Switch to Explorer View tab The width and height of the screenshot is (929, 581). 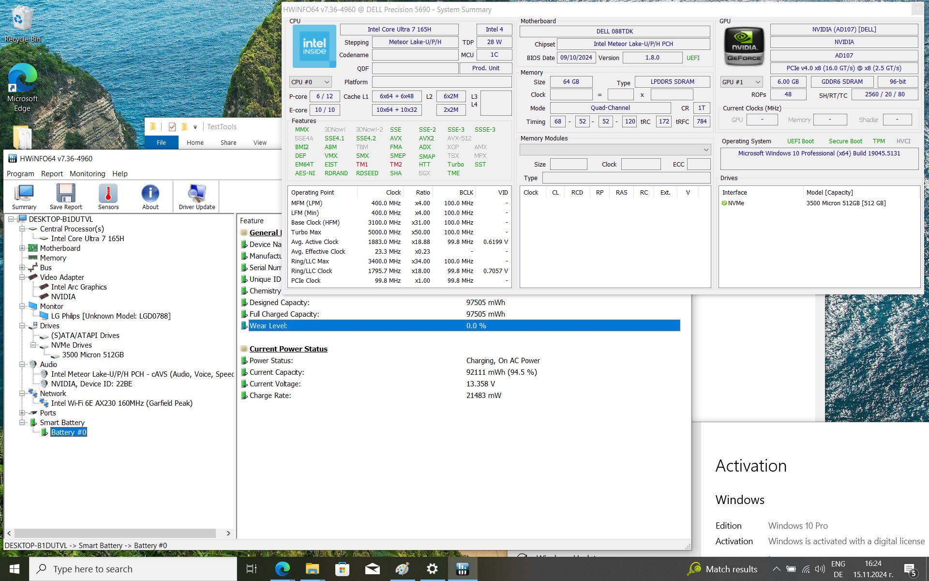tap(260, 142)
